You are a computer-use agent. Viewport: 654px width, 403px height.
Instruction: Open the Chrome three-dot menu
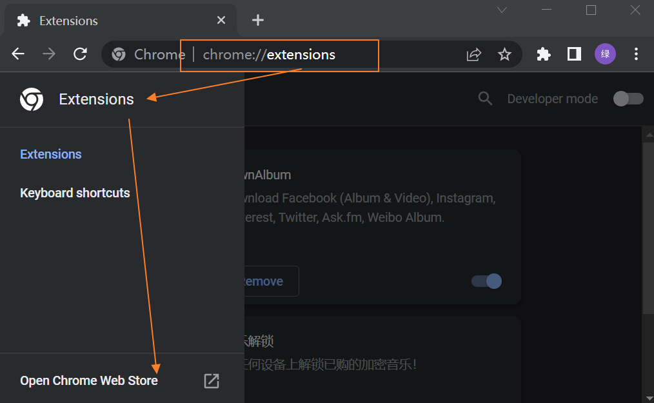(637, 54)
